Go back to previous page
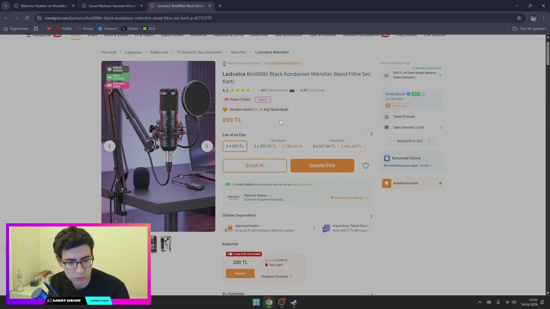 [x=6, y=18]
